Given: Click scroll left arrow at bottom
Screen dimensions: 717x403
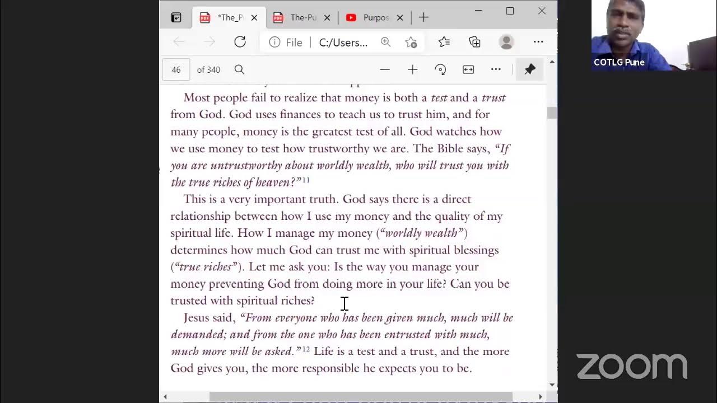Looking at the screenshot, I should (165, 397).
